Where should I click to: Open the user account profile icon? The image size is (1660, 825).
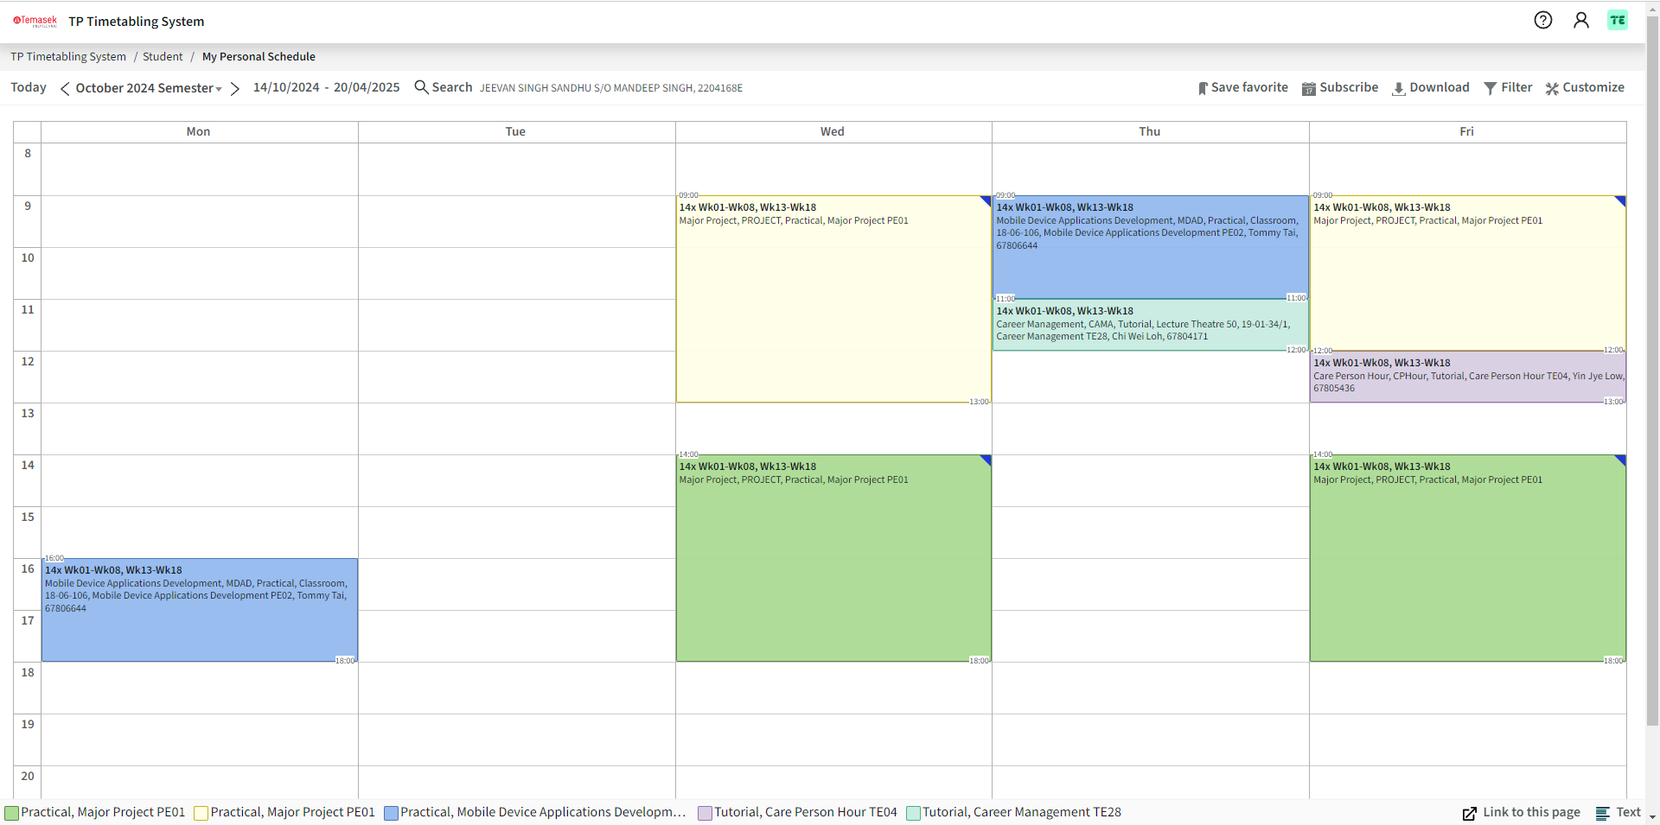pos(1580,20)
